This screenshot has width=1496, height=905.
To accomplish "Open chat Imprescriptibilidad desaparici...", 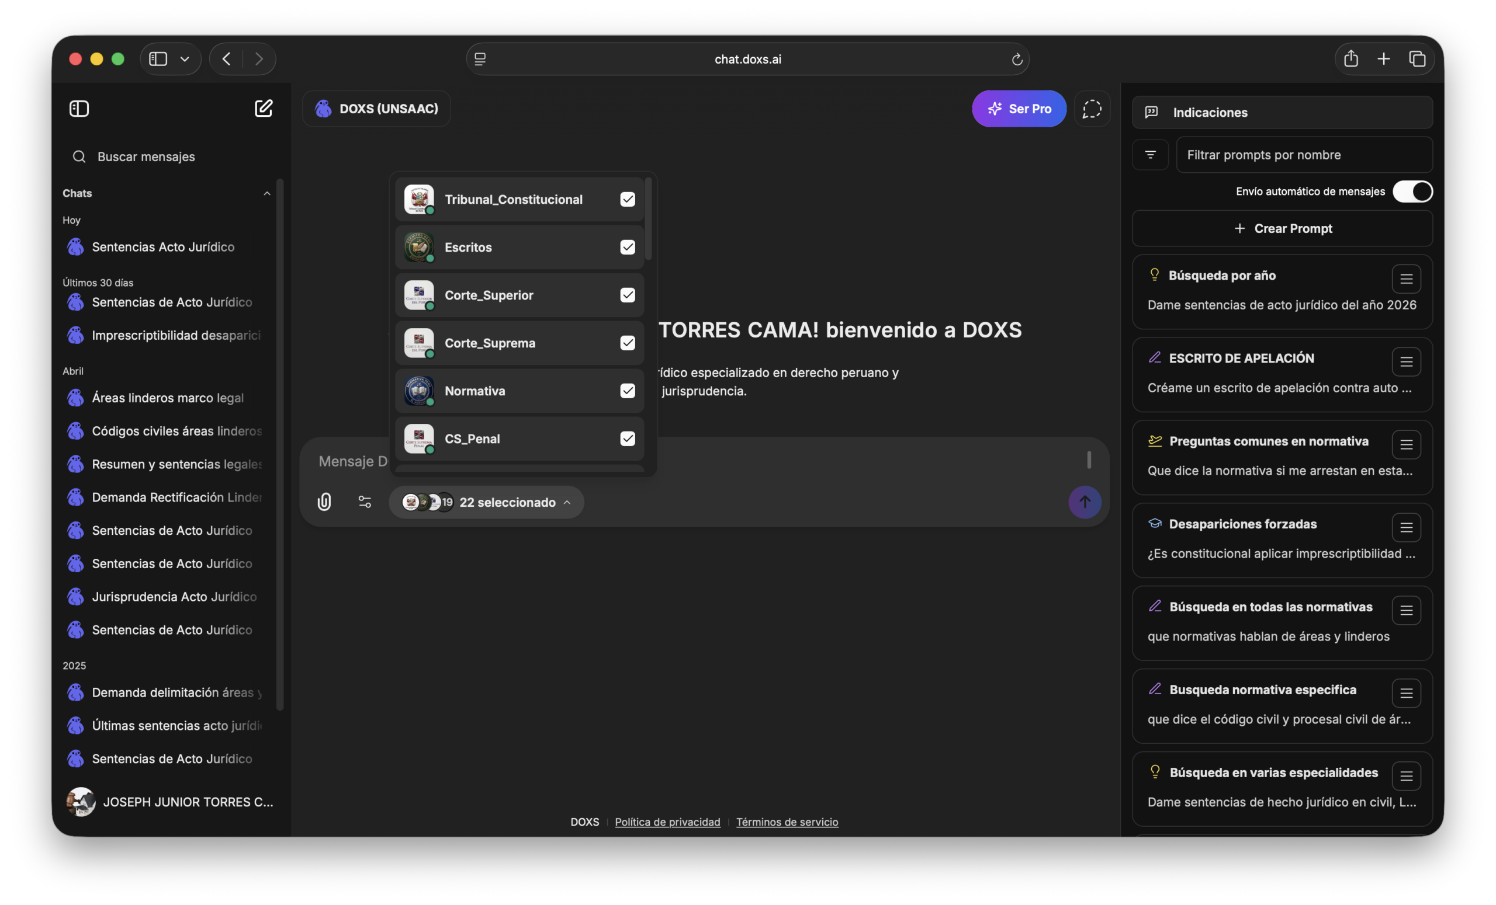I will pos(164,335).
